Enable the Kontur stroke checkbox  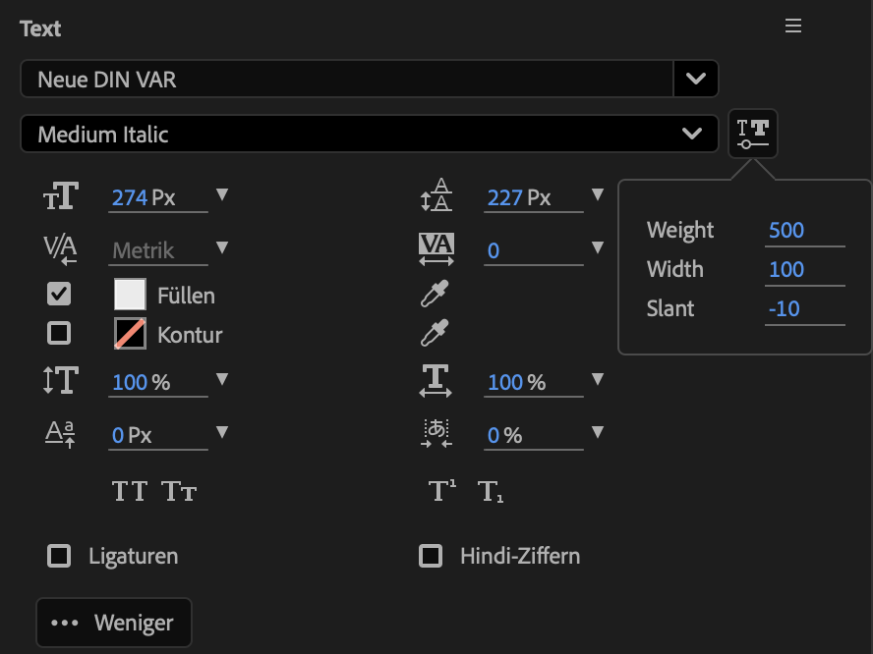(x=59, y=334)
